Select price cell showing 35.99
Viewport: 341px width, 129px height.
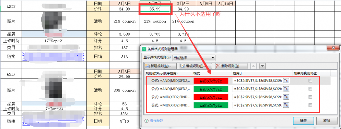click(155, 9)
